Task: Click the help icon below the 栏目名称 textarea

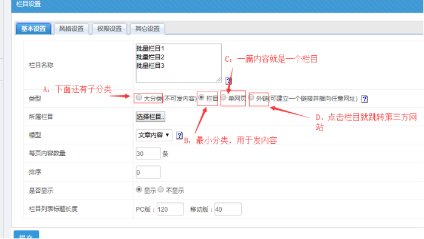Action: 228,81
